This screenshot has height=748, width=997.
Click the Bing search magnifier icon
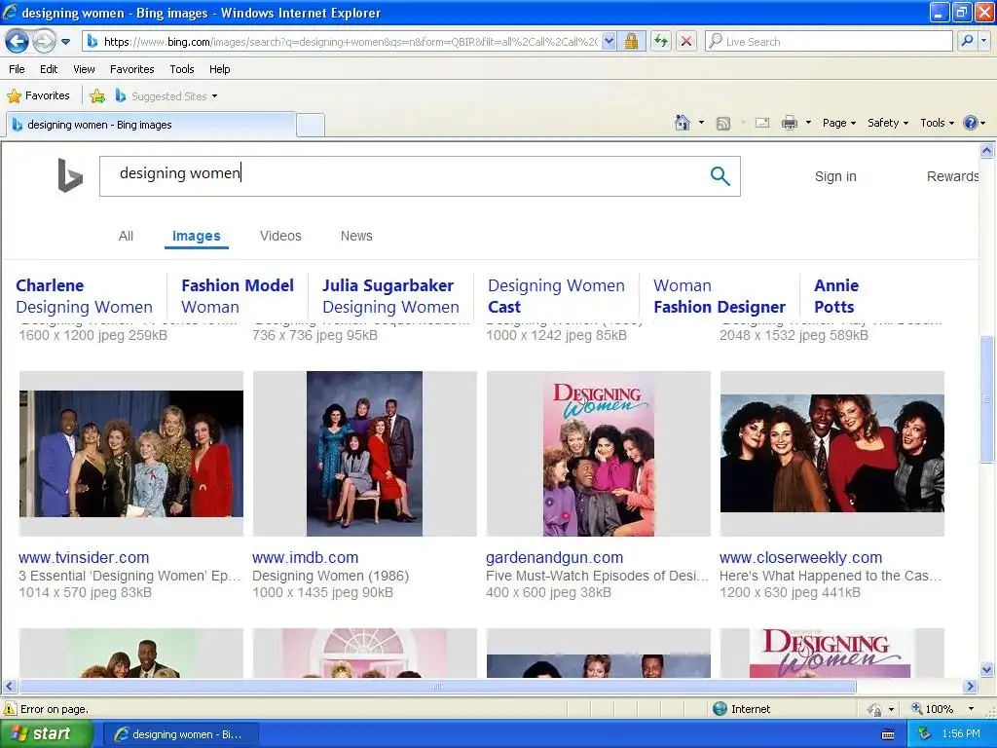720,175
